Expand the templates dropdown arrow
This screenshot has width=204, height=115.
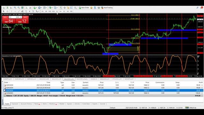46,8
